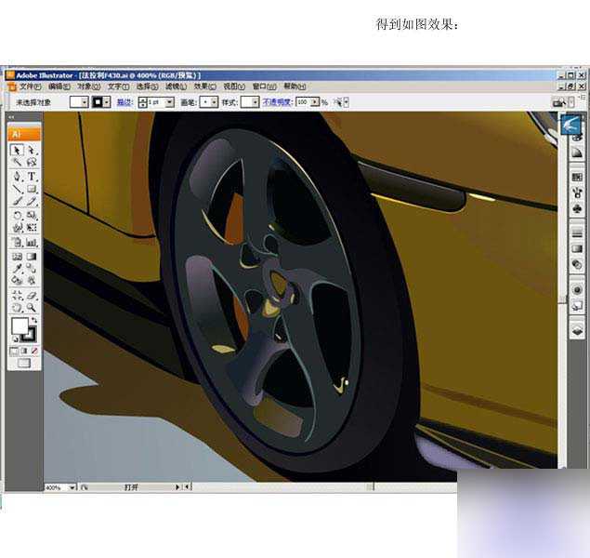
Task: Select the Hand tool
Action: pos(17,308)
